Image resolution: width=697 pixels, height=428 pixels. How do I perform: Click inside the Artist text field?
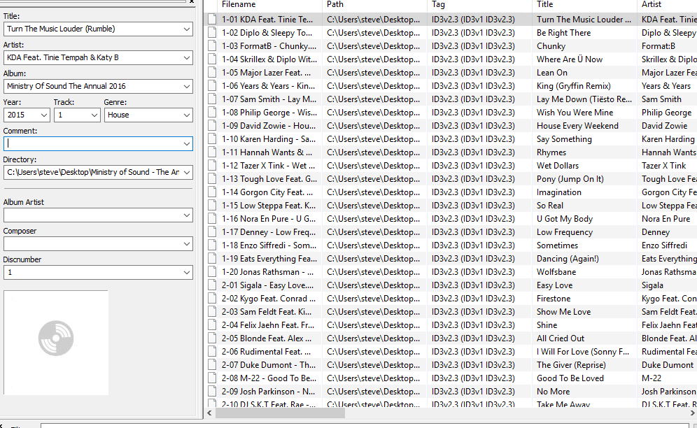(x=92, y=58)
